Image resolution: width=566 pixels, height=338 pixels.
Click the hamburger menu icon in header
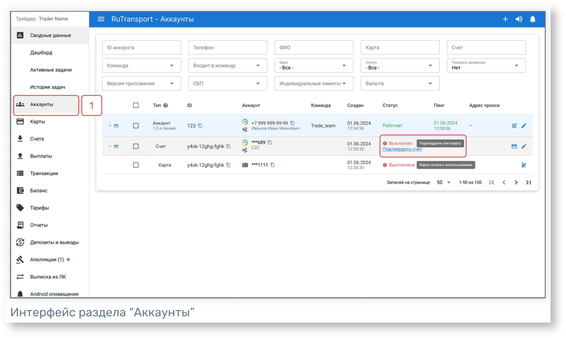pyautogui.click(x=101, y=19)
